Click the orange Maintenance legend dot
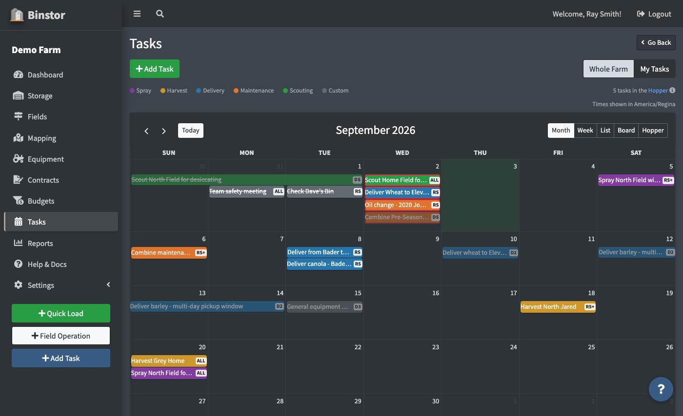 coord(236,90)
